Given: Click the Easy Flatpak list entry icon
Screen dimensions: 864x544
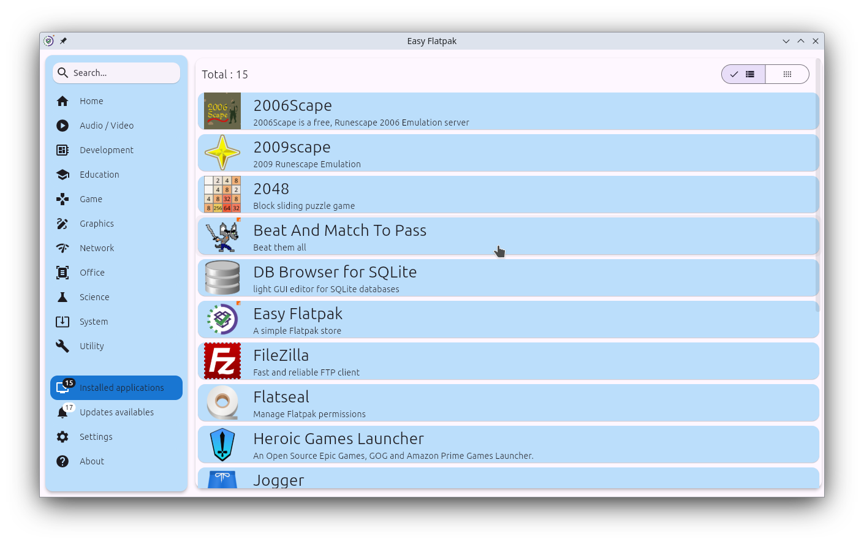Looking at the screenshot, I should 222,319.
